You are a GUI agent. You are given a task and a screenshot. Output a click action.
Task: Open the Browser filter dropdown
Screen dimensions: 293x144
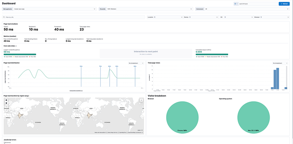coord(271,17)
